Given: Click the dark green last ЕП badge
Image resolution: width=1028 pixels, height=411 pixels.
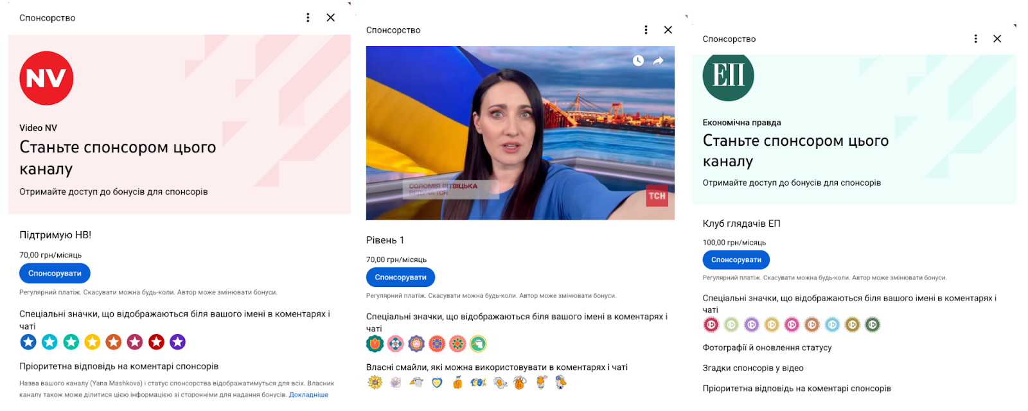Looking at the screenshot, I should [872, 325].
